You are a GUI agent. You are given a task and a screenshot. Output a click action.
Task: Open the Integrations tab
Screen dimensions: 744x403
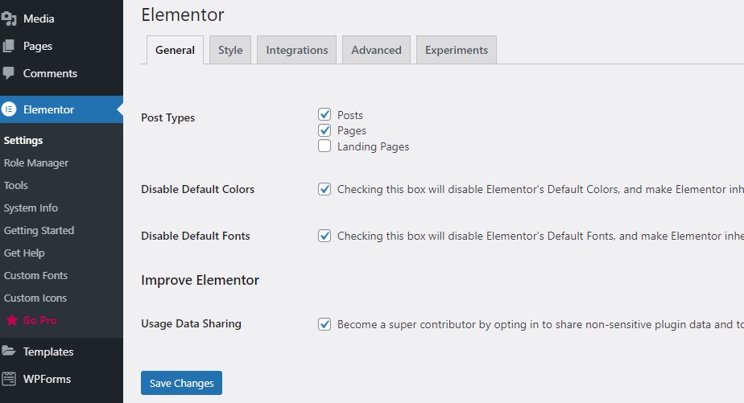coord(297,50)
